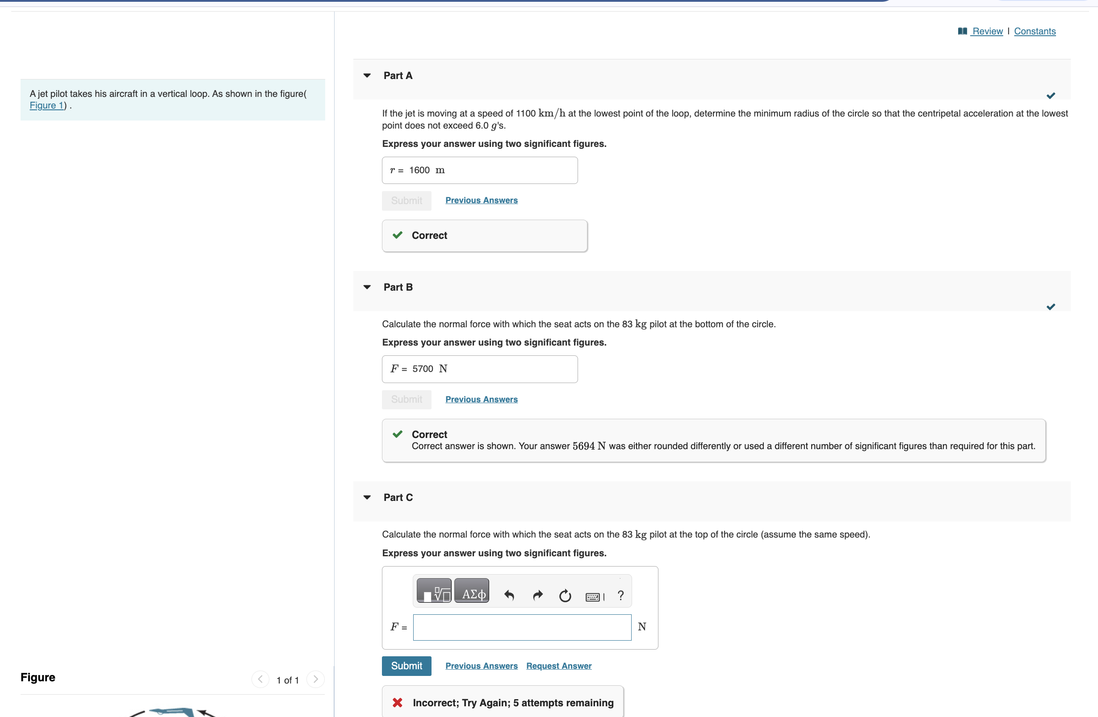Open Previous Answers for Part C
The width and height of the screenshot is (1098, 717).
coord(481,666)
